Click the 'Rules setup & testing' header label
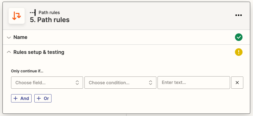 coord(39,52)
